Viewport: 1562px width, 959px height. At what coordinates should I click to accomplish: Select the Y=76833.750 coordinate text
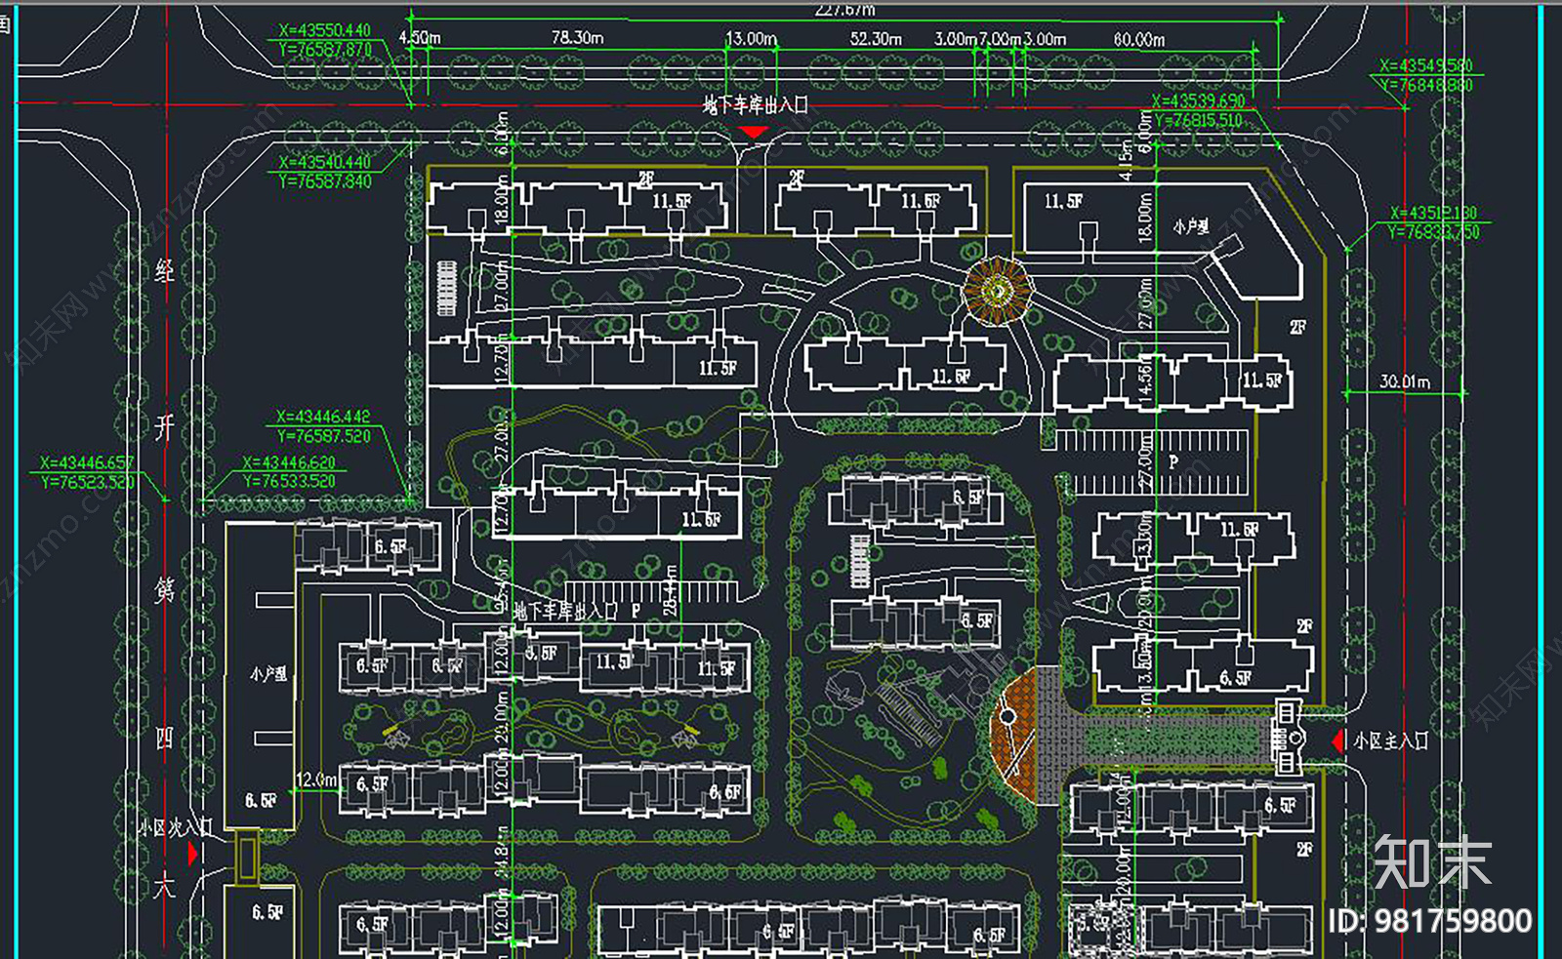[x=1433, y=231]
